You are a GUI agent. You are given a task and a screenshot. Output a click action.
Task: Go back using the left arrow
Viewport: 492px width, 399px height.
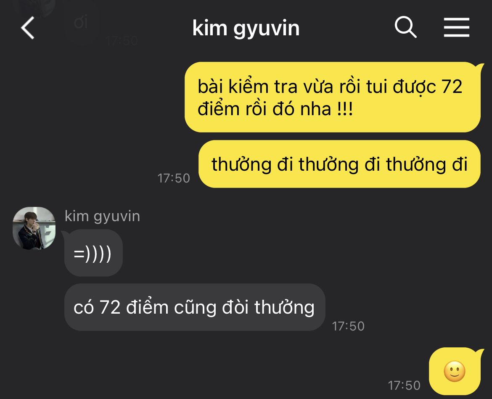click(x=28, y=28)
